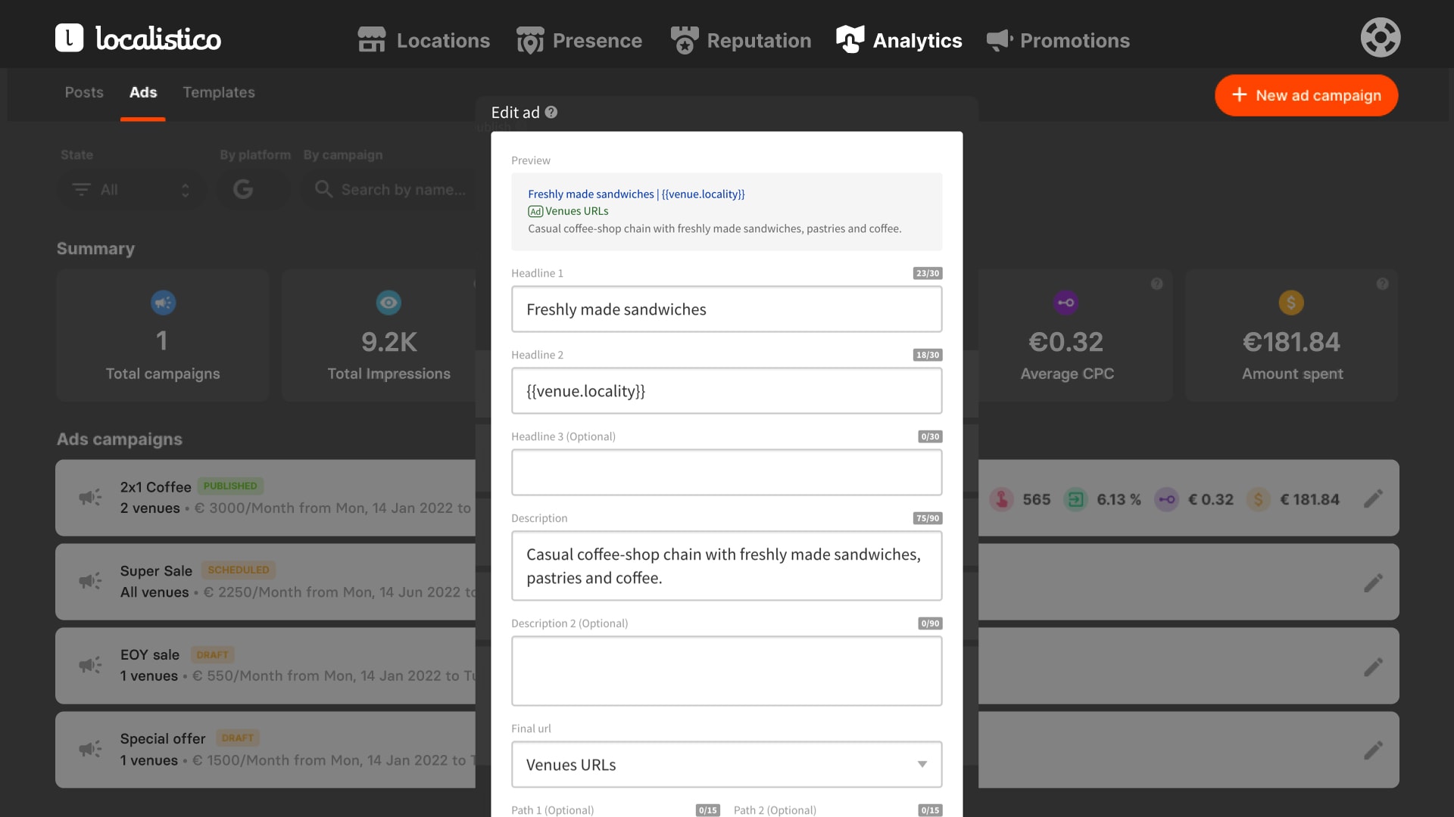This screenshot has height=817, width=1454.
Task: Switch to the Templates tab
Action: point(218,92)
